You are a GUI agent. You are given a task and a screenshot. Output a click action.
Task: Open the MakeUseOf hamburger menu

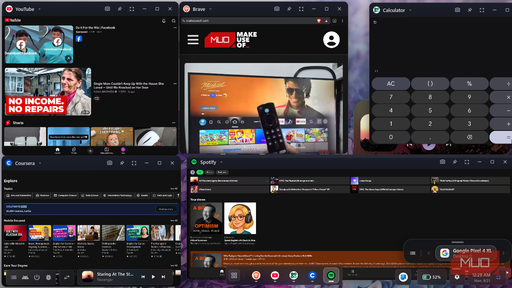click(193, 40)
